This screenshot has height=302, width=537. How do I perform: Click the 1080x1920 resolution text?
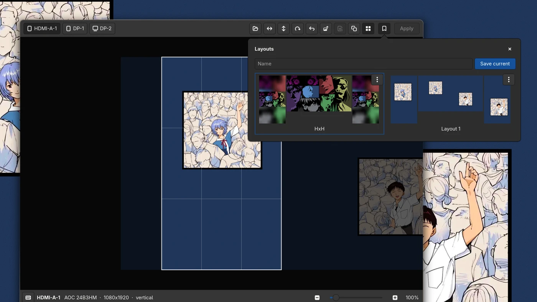point(116,297)
